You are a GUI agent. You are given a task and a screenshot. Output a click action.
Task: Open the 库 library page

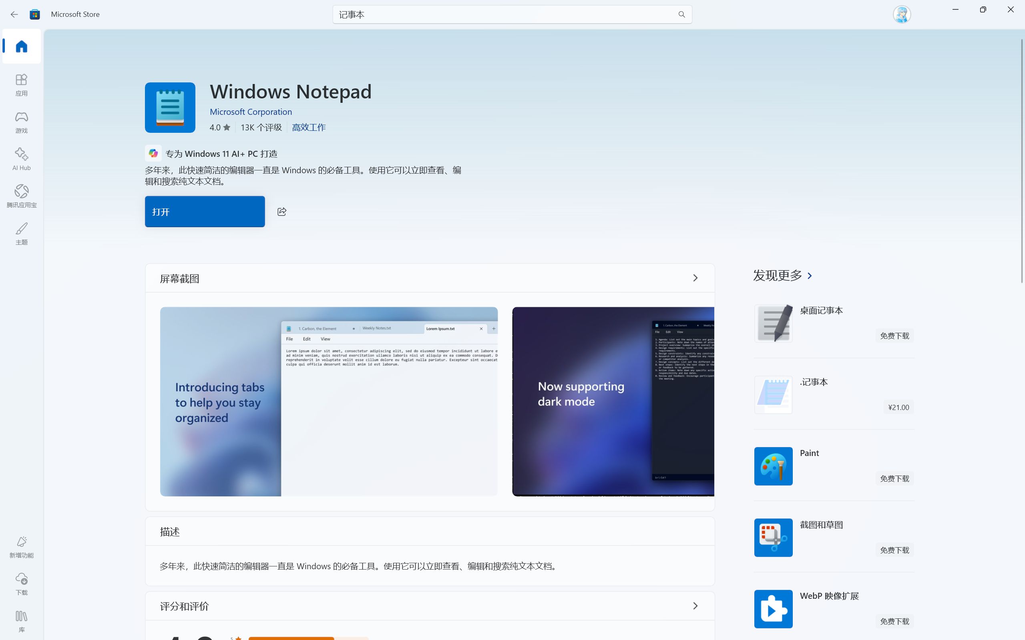tap(22, 621)
